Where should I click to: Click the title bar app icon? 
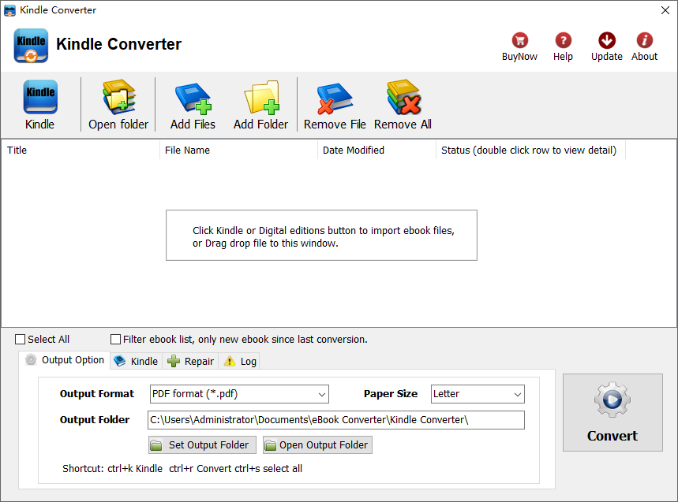click(x=9, y=10)
